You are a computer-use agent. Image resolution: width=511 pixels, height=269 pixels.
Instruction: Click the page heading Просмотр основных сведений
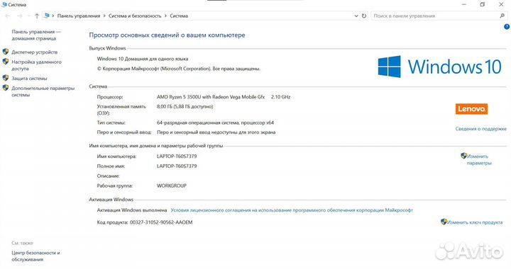(x=167, y=35)
